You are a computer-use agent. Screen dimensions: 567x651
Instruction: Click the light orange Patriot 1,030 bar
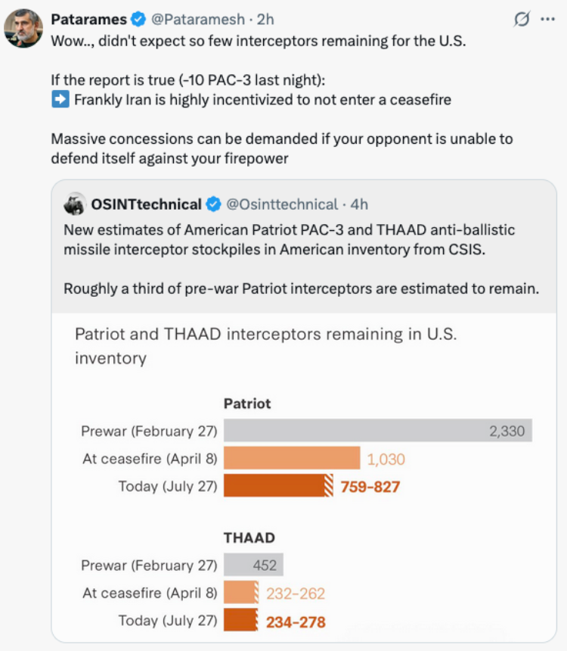click(292, 458)
